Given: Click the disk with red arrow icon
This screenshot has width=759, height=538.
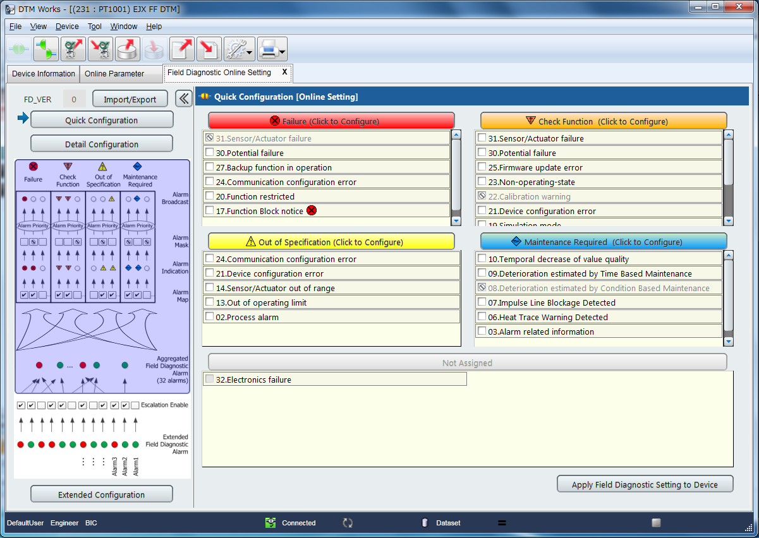Looking at the screenshot, I should [128, 49].
